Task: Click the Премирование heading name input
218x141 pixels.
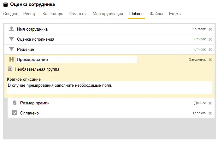Action: pos(77,60)
